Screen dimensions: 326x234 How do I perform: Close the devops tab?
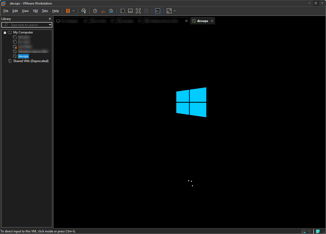click(212, 21)
